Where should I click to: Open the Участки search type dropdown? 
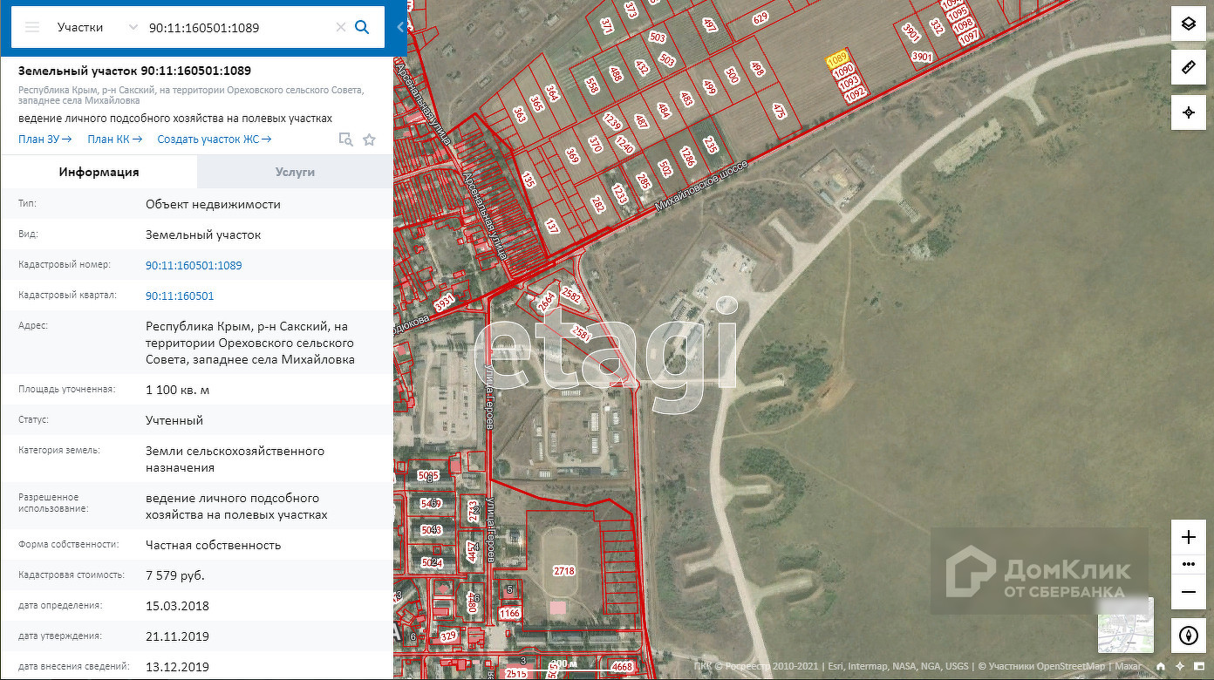click(x=98, y=27)
